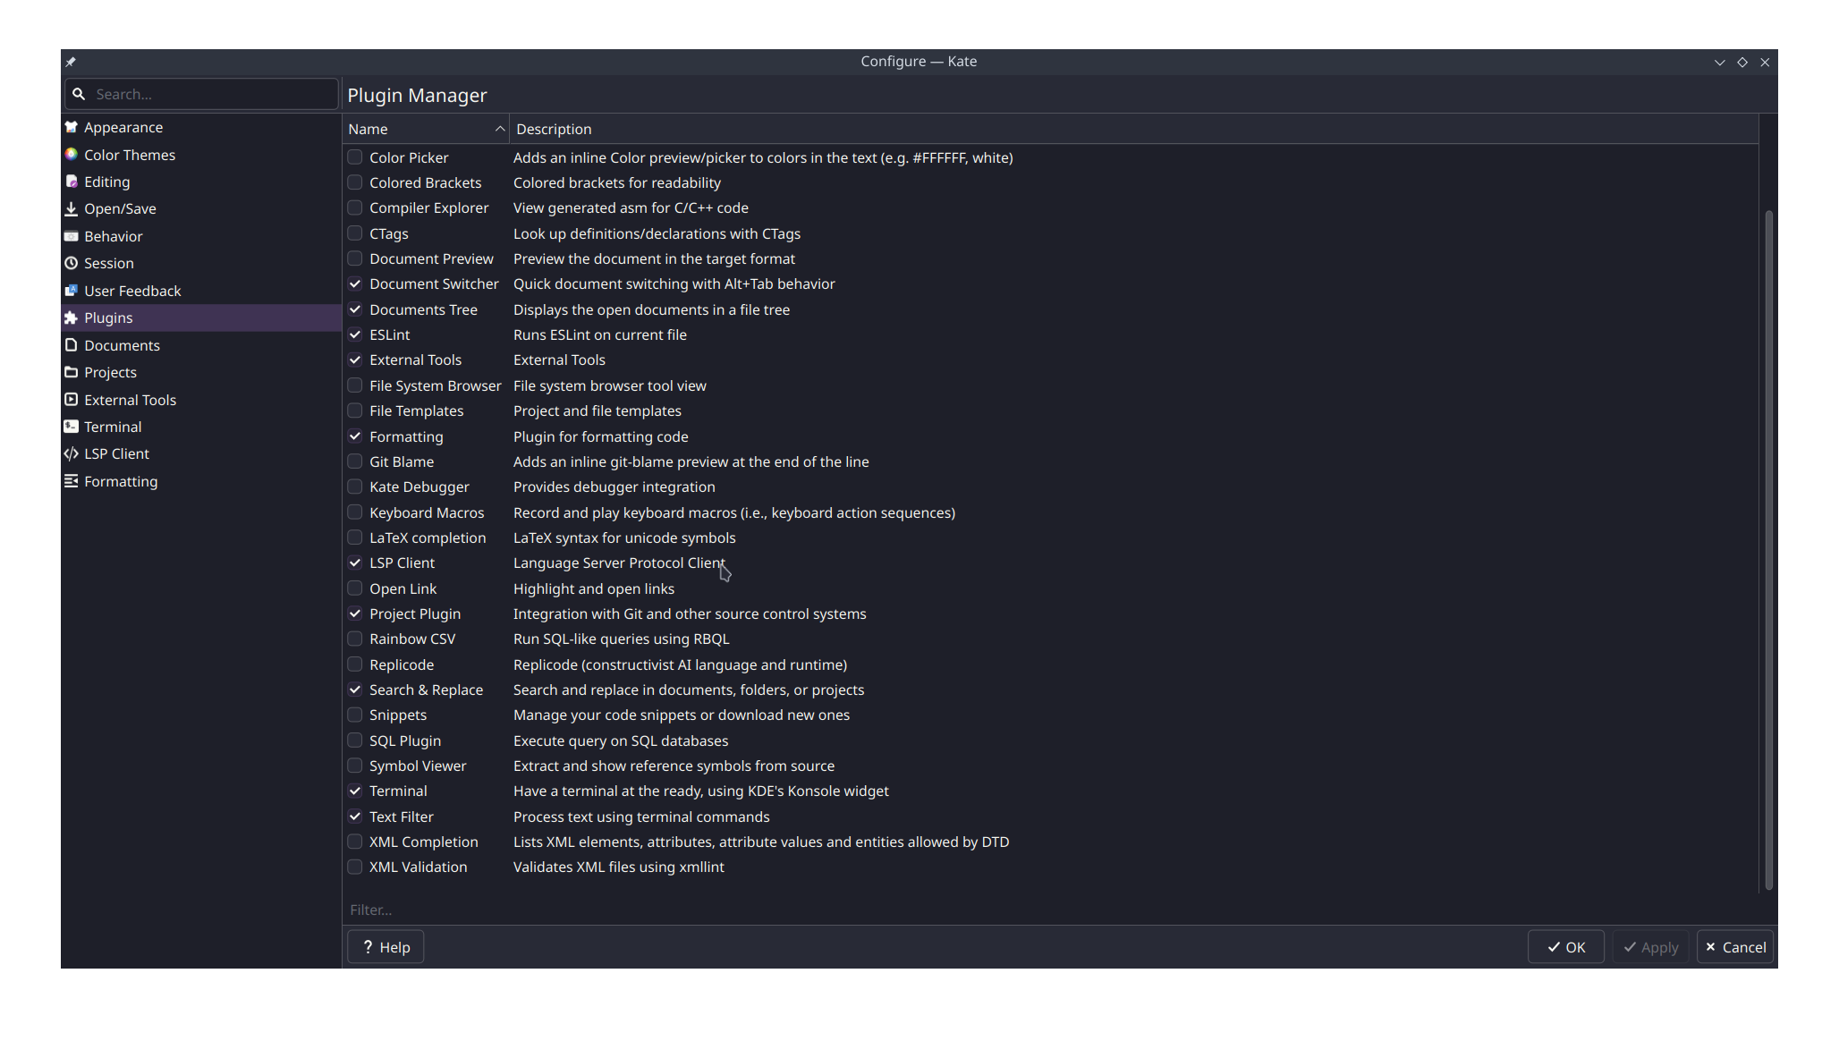Select the Kate Debugger row name
Screen dimensions: 1839x1041
pyautogui.click(x=419, y=487)
